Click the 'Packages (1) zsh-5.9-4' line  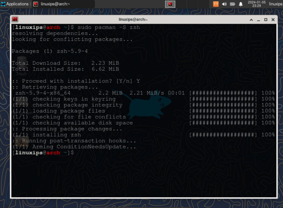pos(50,51)
